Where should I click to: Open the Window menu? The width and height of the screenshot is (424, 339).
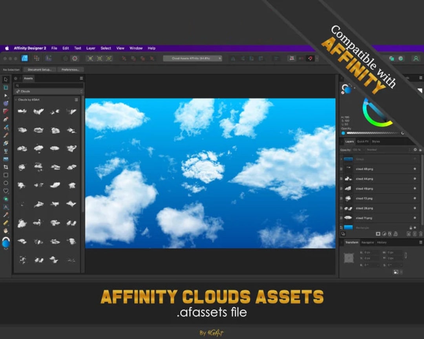click(x=136, y=48)
